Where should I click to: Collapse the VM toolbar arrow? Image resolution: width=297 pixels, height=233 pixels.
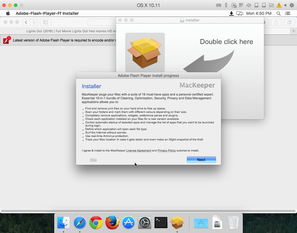[285, 5]
